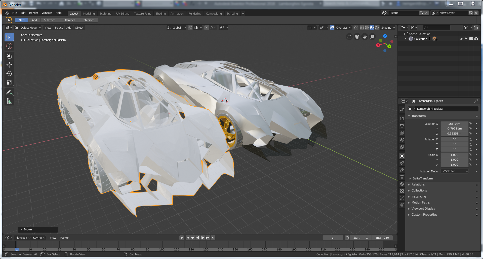This screenshot has width=483, height=259.
Task: Click the camera view icon in viewport
Action: point(357,37)
